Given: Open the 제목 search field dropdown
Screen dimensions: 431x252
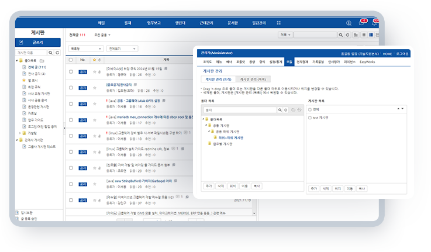Looking at the screenshot, I should tap(285, 35).
